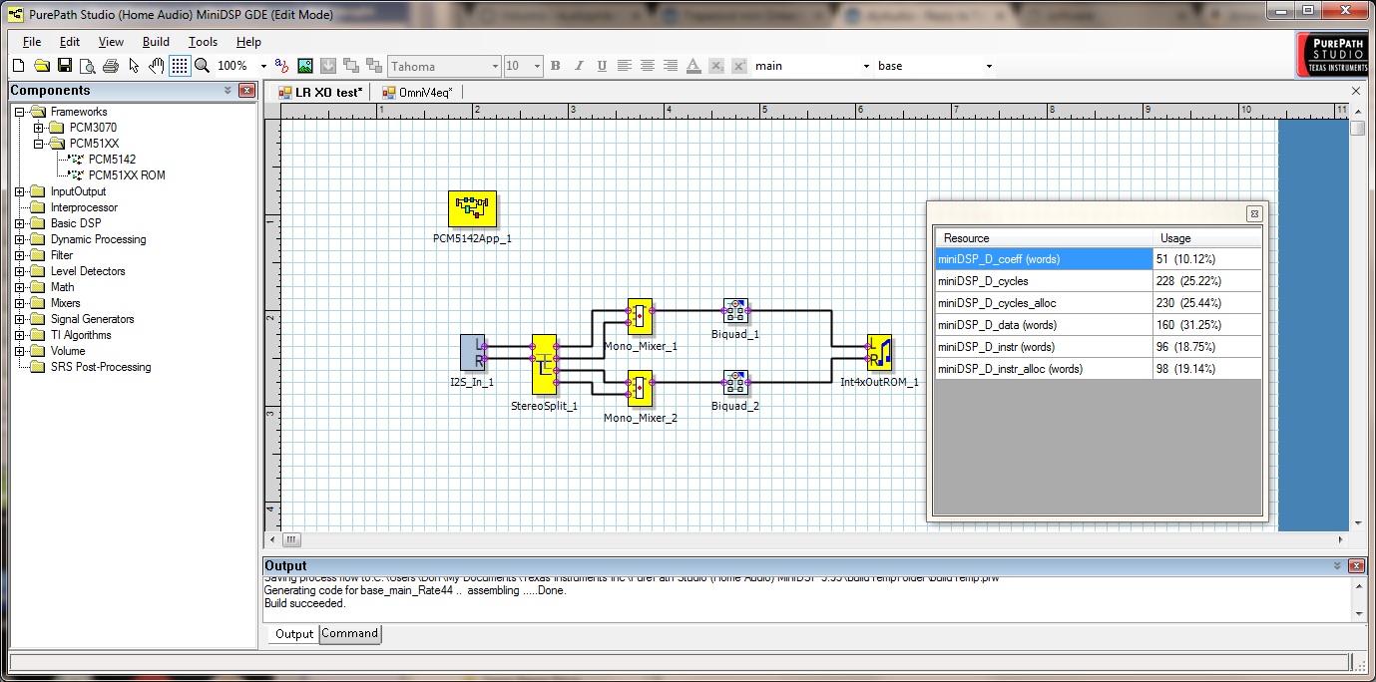The image size is (1376, 682).
Task: Align text left in toolbar
Action: point(625,66)
